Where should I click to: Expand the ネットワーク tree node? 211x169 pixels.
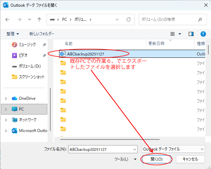(6, 120)
